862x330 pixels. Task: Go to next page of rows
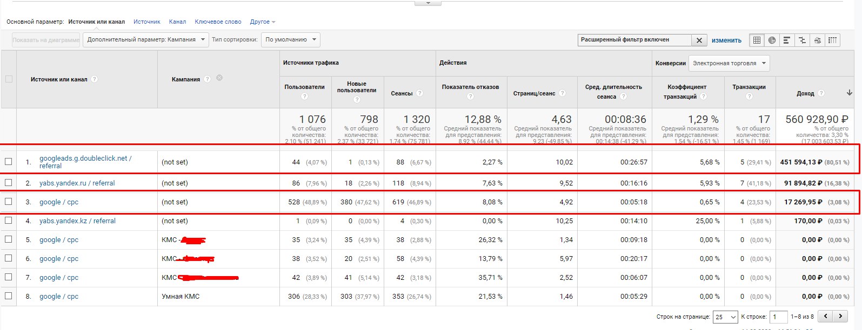(x=840, y=317)
